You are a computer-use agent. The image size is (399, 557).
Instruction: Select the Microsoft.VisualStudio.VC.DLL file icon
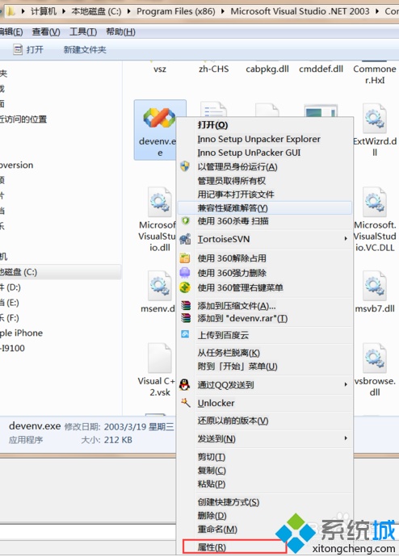(375, 202)
